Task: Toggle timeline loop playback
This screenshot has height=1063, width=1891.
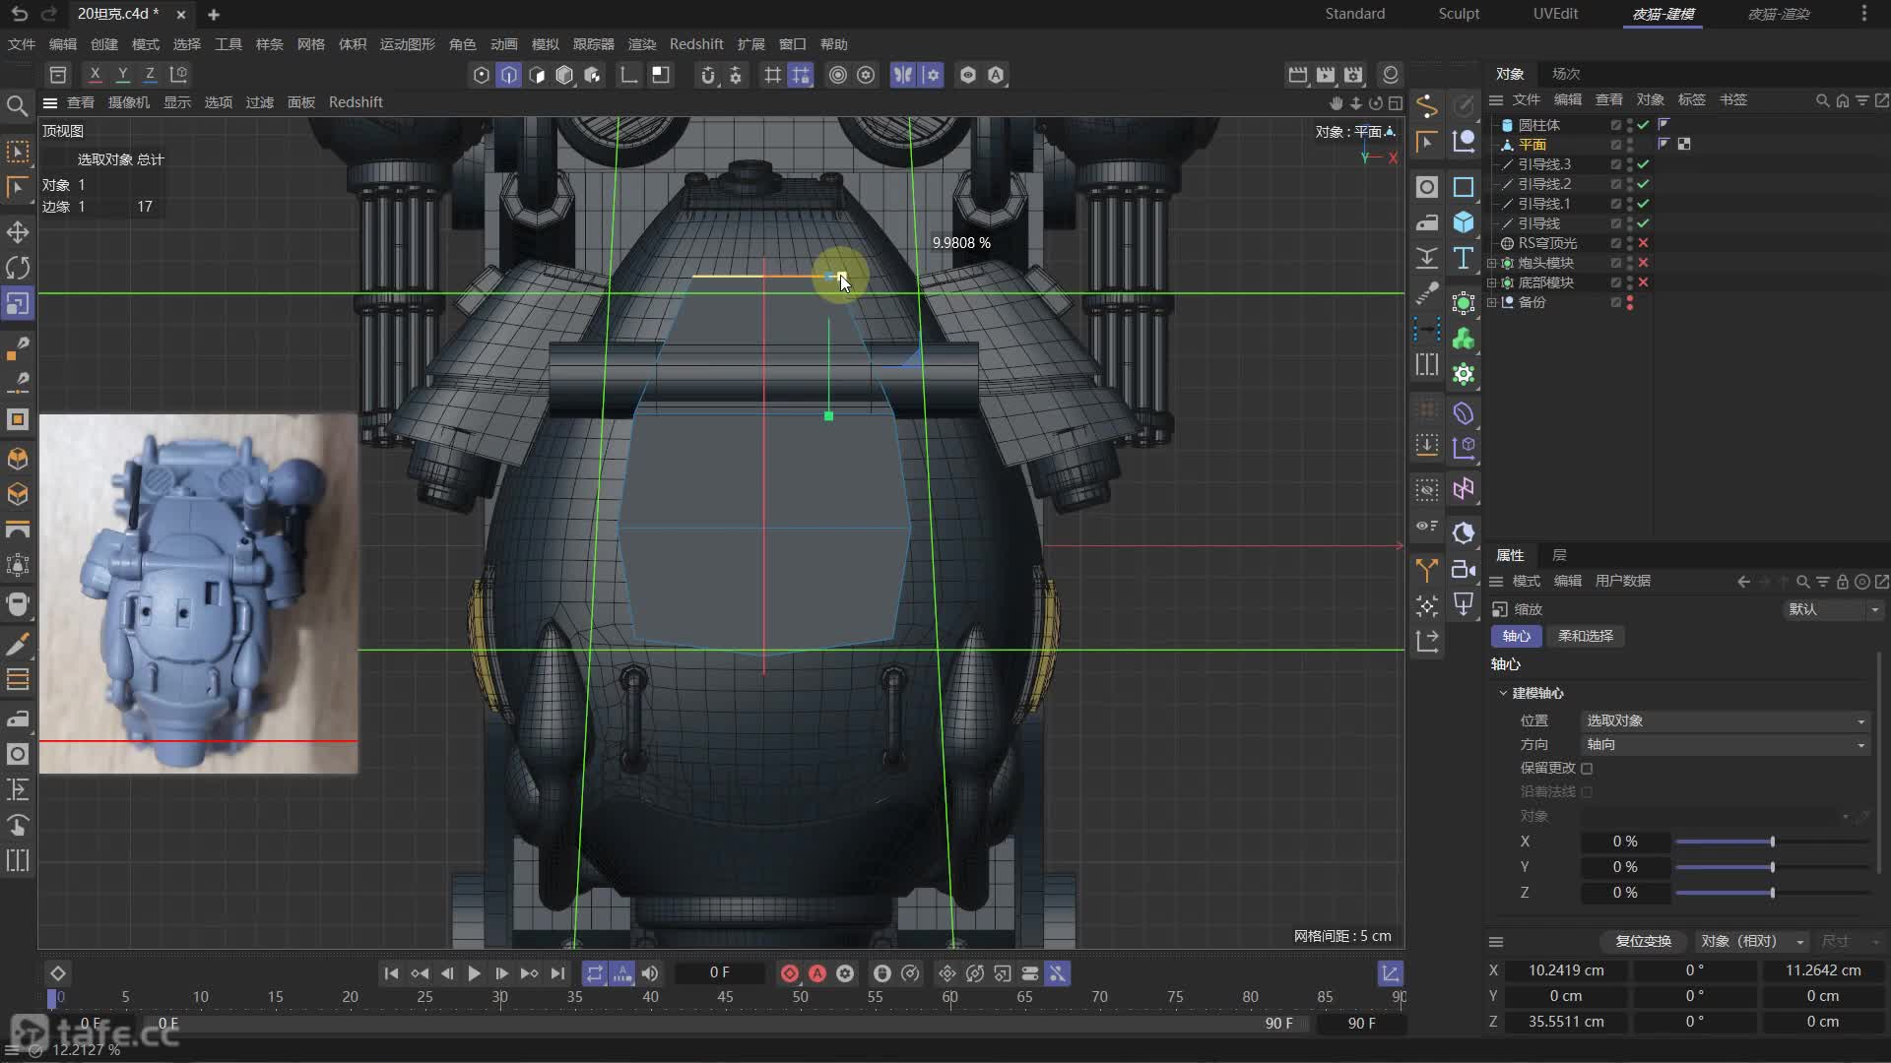Action: point(594,973)
